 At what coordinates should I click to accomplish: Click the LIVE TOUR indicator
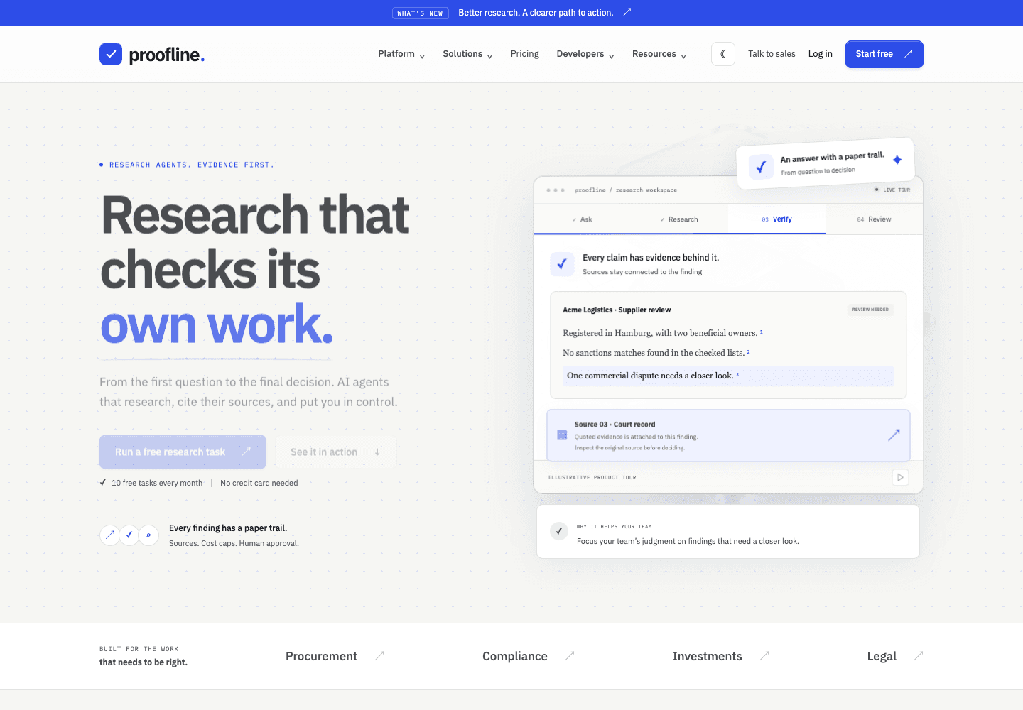coord(892,190)
